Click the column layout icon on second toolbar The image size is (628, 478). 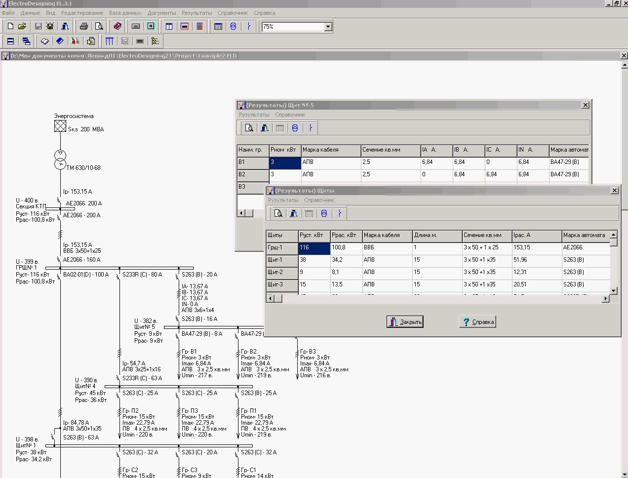click(110, 41)
